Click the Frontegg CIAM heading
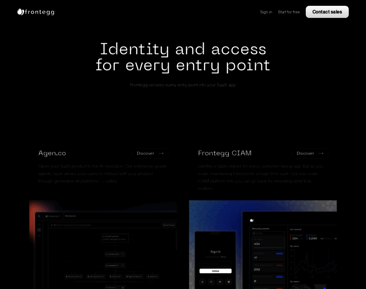 click(x=224, y=153)
